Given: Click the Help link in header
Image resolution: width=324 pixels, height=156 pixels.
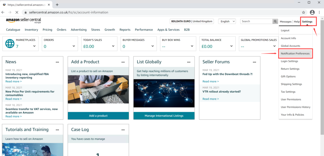Looking at the screenshot, I should pos(297,21).
